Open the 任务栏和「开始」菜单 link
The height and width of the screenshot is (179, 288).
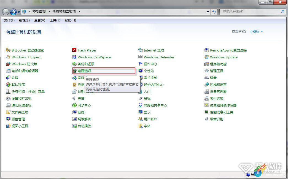point(28,91)
